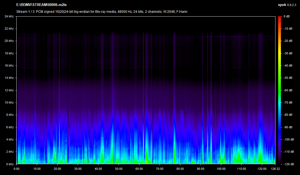Click the 16 kHz frequency axis label

pyautogui.click(x=9, y=65)
